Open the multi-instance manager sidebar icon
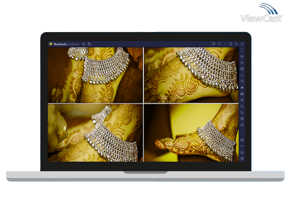 click(242, 112)
